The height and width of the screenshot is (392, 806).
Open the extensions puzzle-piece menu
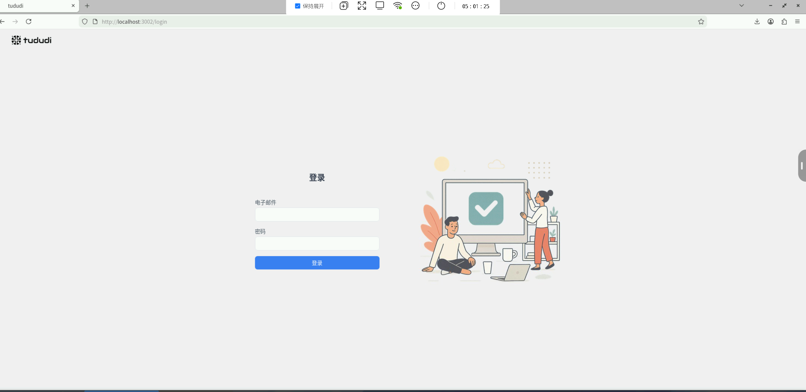784,21
